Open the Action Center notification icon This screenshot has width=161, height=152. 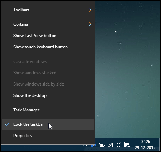pos(127,145)
